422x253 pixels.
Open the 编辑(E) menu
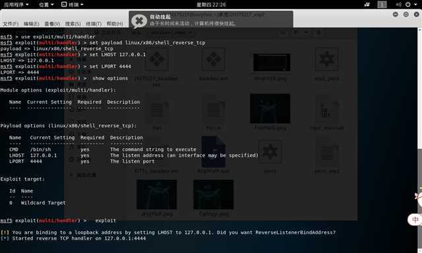(31, 24)
